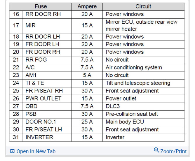This screenshot has height=161, width=195.
Task: Select the INVERTER fuse name cell
Action: [x=39, y=137]
